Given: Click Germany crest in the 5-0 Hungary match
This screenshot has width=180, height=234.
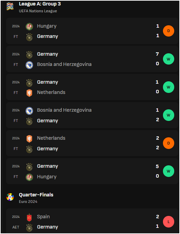Looking at the screenshot, I should pyautogui.click(x=29, y=167).
